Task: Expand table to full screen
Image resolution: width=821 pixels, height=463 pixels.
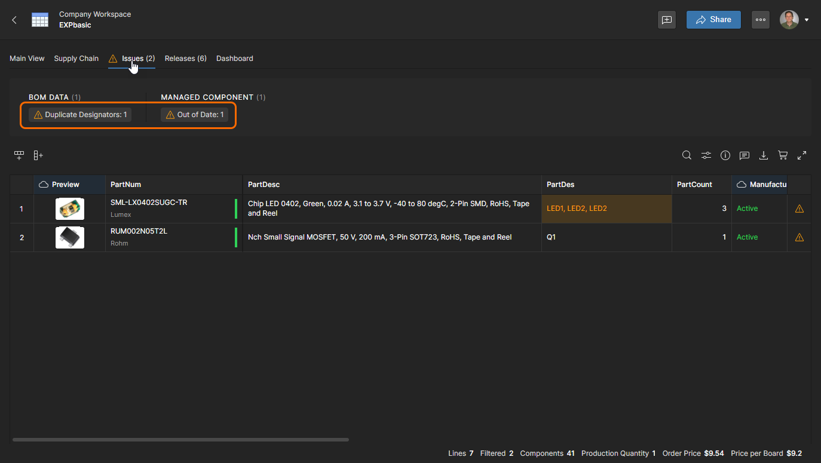Action: tap(802, 155)
